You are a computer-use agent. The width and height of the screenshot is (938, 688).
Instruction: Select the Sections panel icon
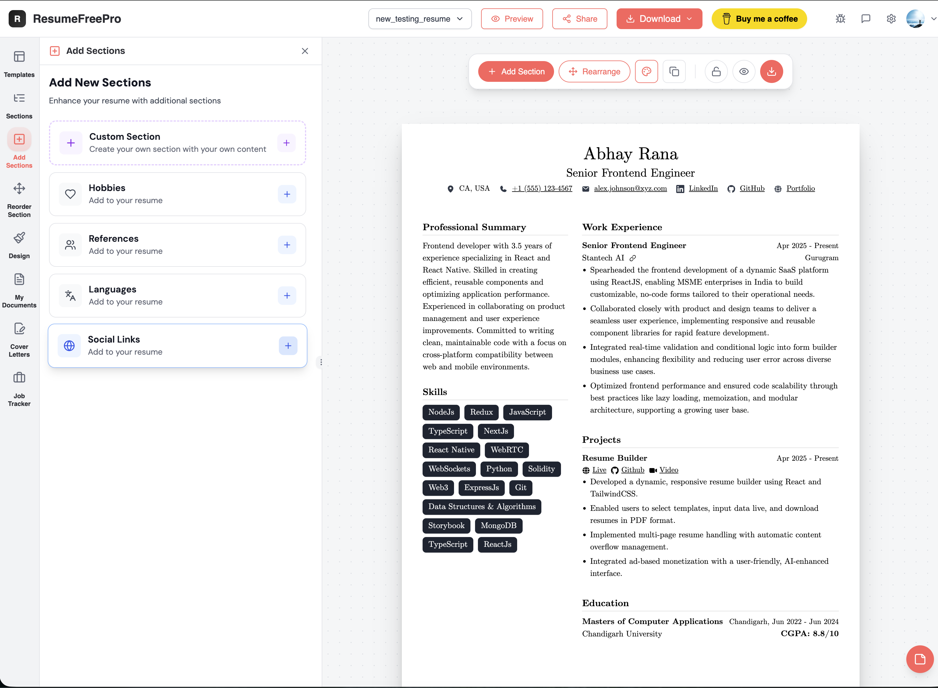click(19, 104)
